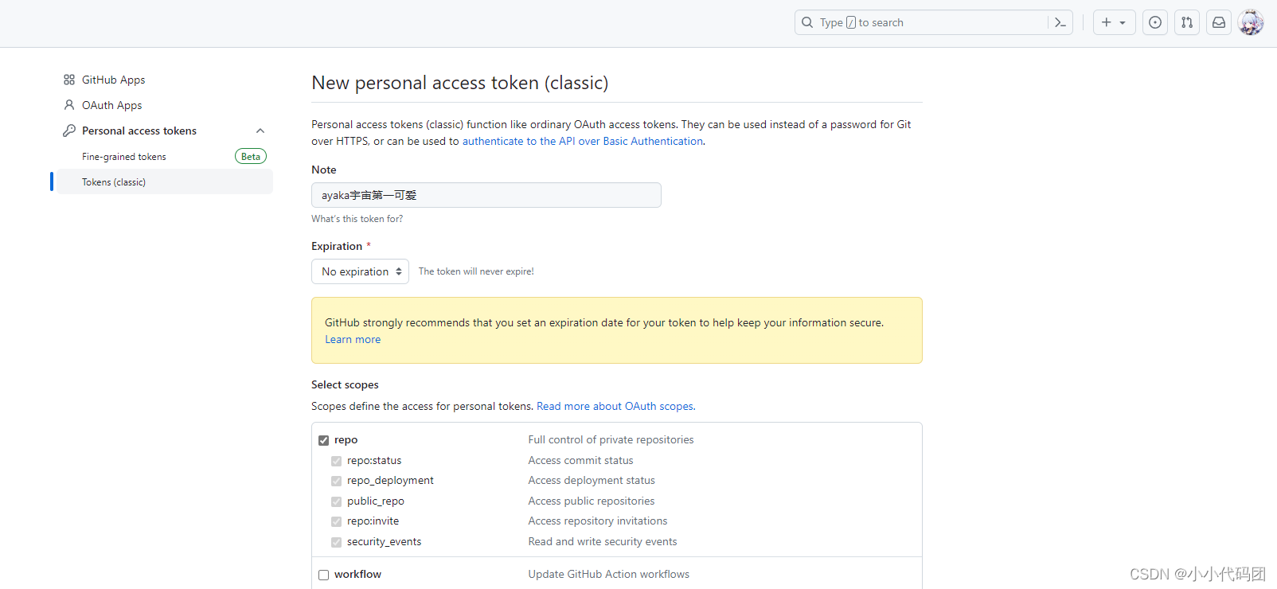
Task: Collapse the Personal access tokens section
Action: [260, 131]
